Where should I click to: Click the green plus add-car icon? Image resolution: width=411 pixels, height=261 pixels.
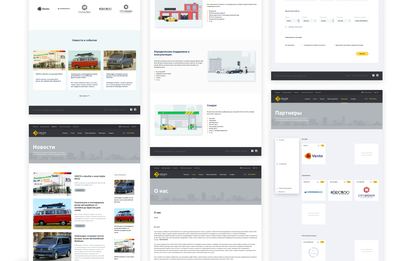(286, 27)
